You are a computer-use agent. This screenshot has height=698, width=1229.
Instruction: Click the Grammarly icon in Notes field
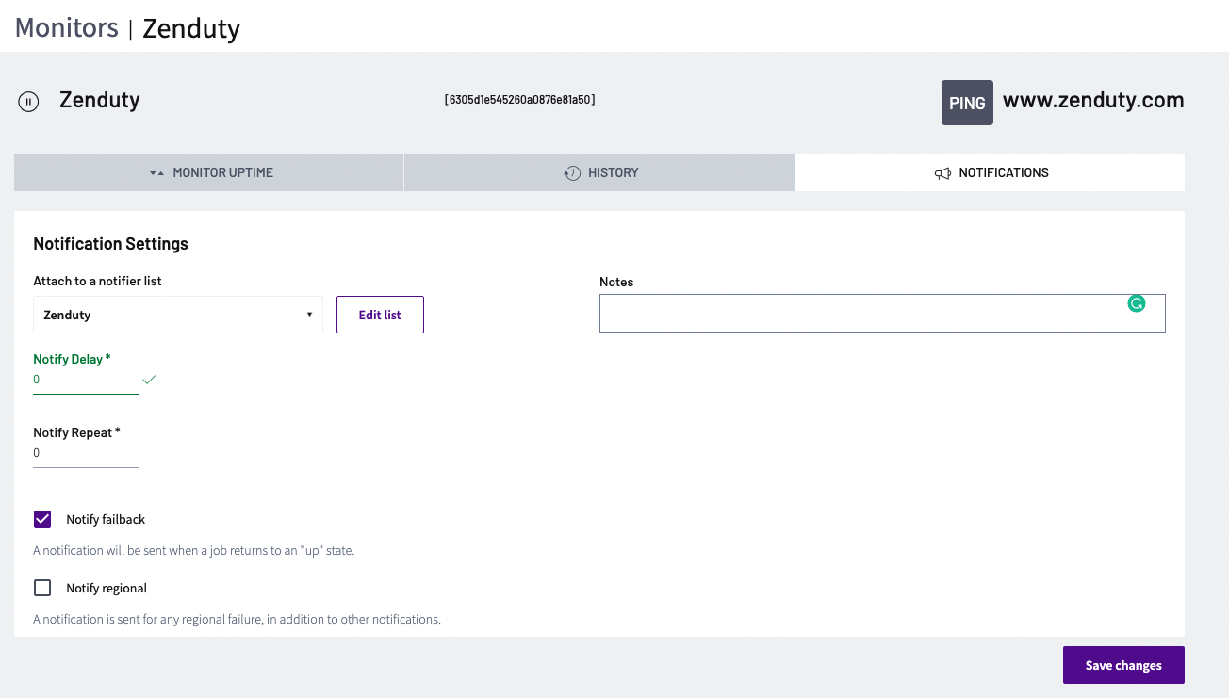point(1137,303)
